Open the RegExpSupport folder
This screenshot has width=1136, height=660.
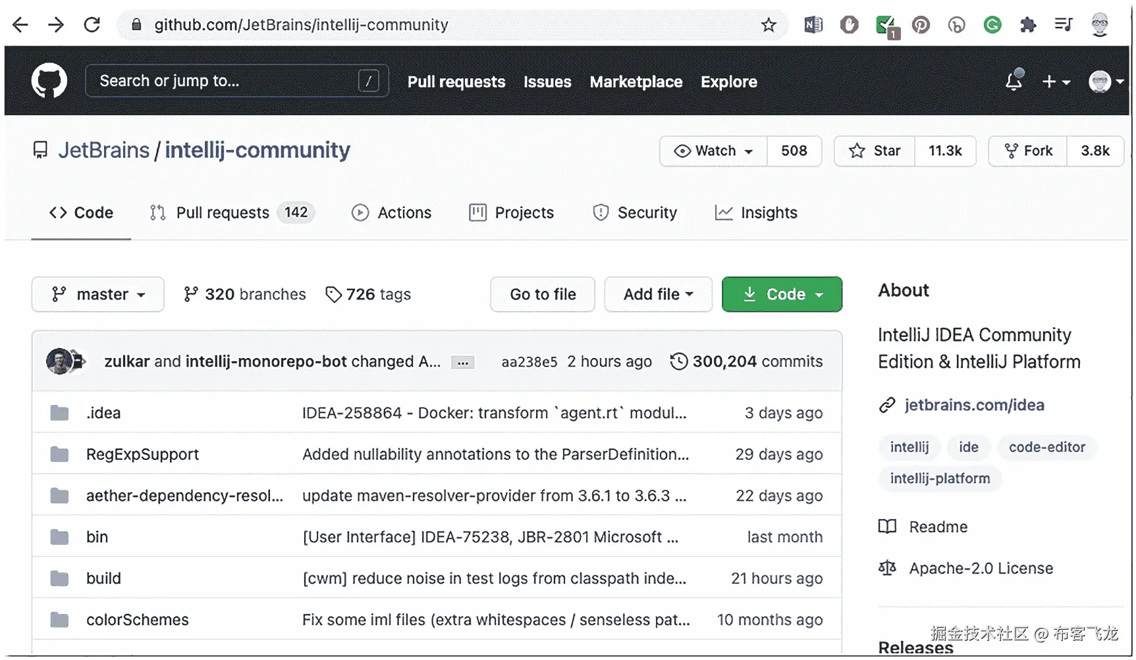coord(142,454)
